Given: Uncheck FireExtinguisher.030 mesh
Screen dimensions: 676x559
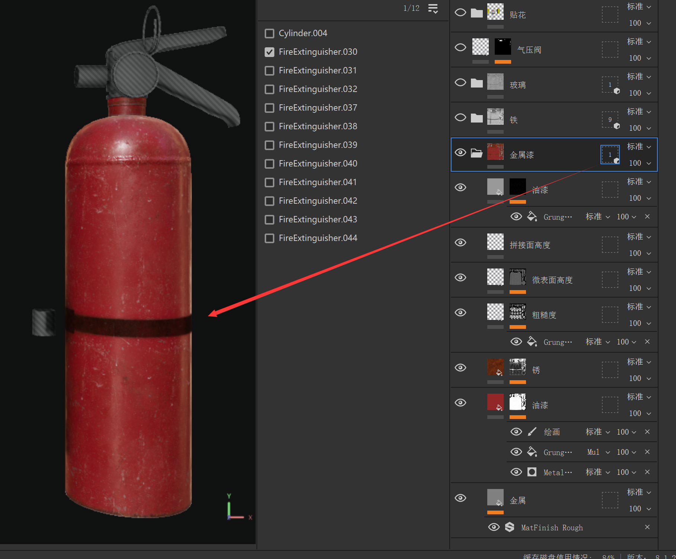Looking at the screenshot, I should tap(270, 52).
